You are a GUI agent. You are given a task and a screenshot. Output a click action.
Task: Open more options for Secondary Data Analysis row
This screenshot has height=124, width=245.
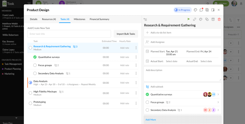(136, 73)
